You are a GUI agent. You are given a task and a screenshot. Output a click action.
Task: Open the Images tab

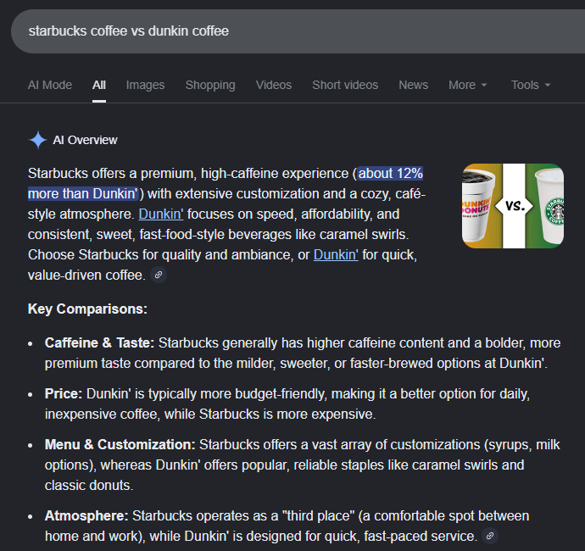(x=145, y=85)
